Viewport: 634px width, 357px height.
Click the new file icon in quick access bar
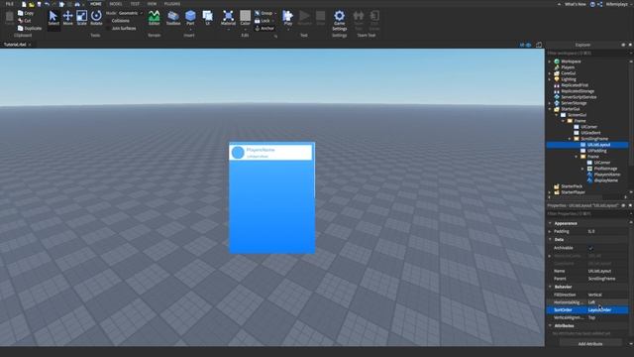24,4
